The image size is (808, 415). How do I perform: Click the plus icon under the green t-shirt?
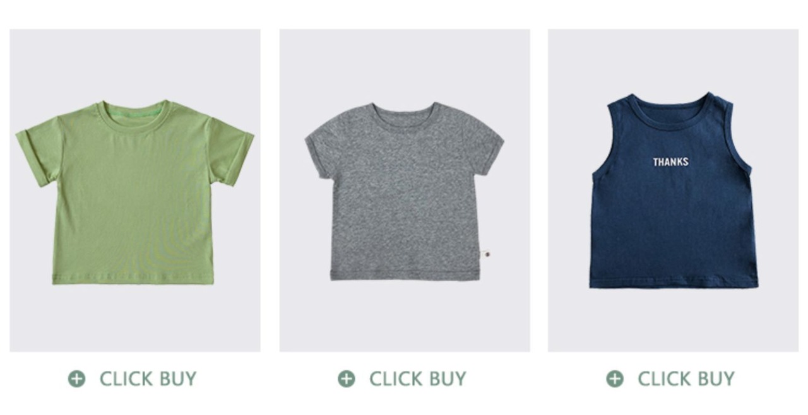76,378
